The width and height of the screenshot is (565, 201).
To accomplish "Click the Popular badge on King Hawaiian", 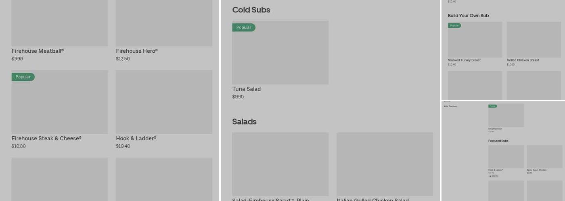I will pos(492,106).
